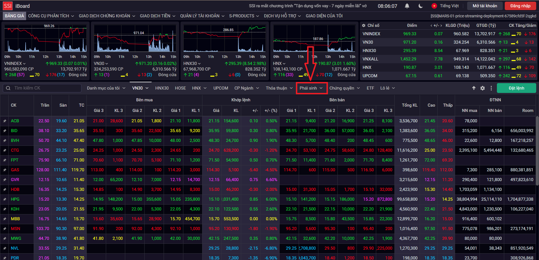Open VNINDEX chart index dropdown
This screenshot has height=260, width=539.
pyautogui.click(x=15, y=64)
